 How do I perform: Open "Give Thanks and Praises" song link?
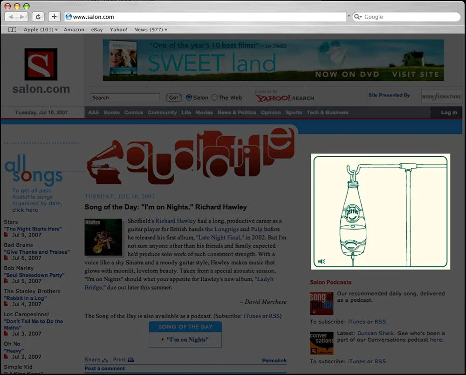[x=37, y=252]
